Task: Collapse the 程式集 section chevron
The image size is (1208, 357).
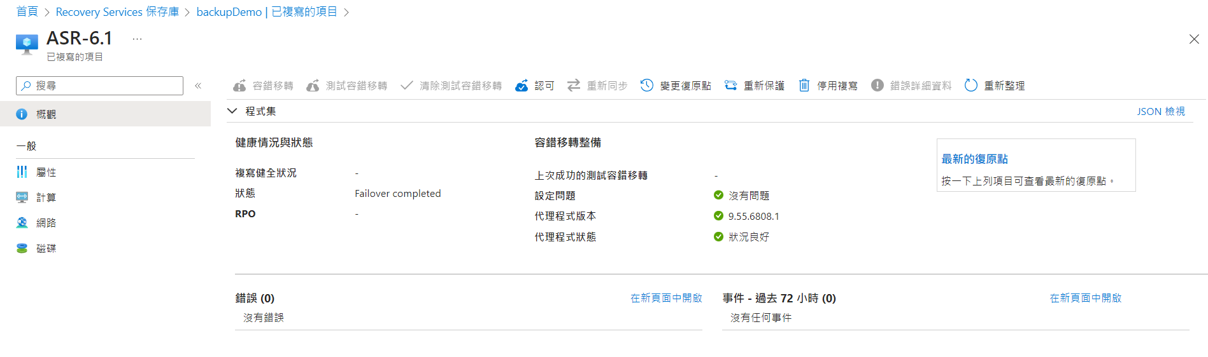Action: click(x=232, y=111)
